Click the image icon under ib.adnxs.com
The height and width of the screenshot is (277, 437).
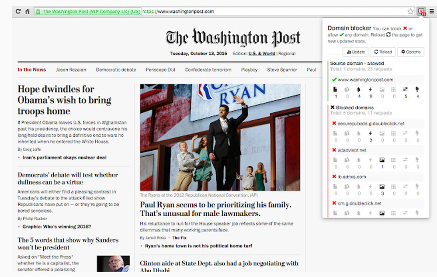click(382, 187)
